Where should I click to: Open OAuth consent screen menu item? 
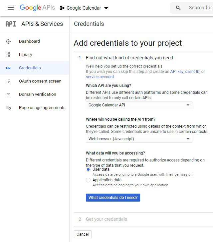point(40,81)
